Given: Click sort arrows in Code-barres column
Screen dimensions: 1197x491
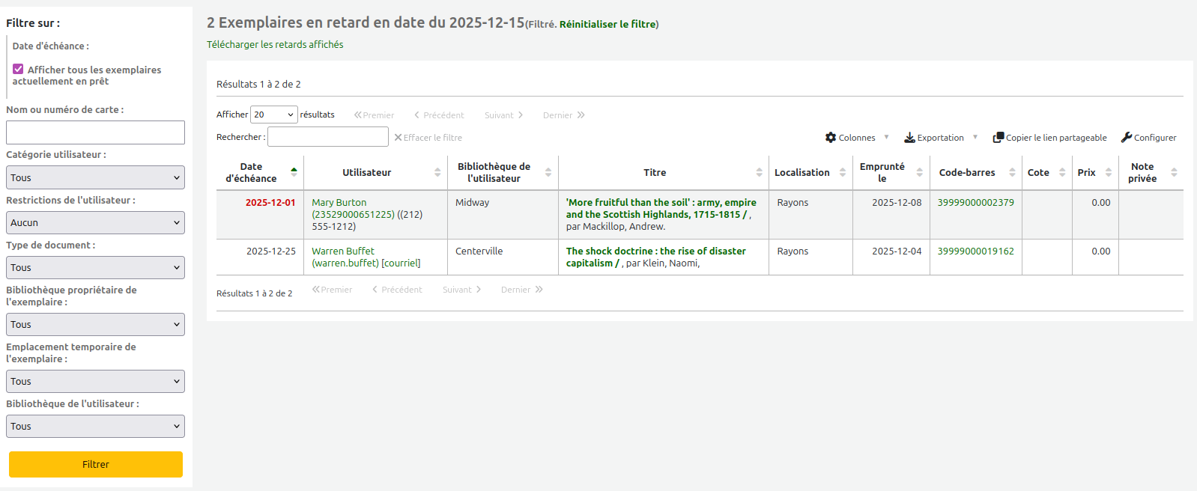Looking at the screenshot, I should (x=1012, y=172).
